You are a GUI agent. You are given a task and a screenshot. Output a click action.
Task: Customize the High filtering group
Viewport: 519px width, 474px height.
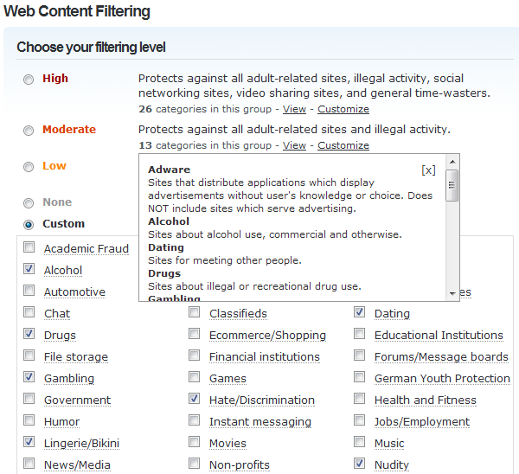(343, 109)
